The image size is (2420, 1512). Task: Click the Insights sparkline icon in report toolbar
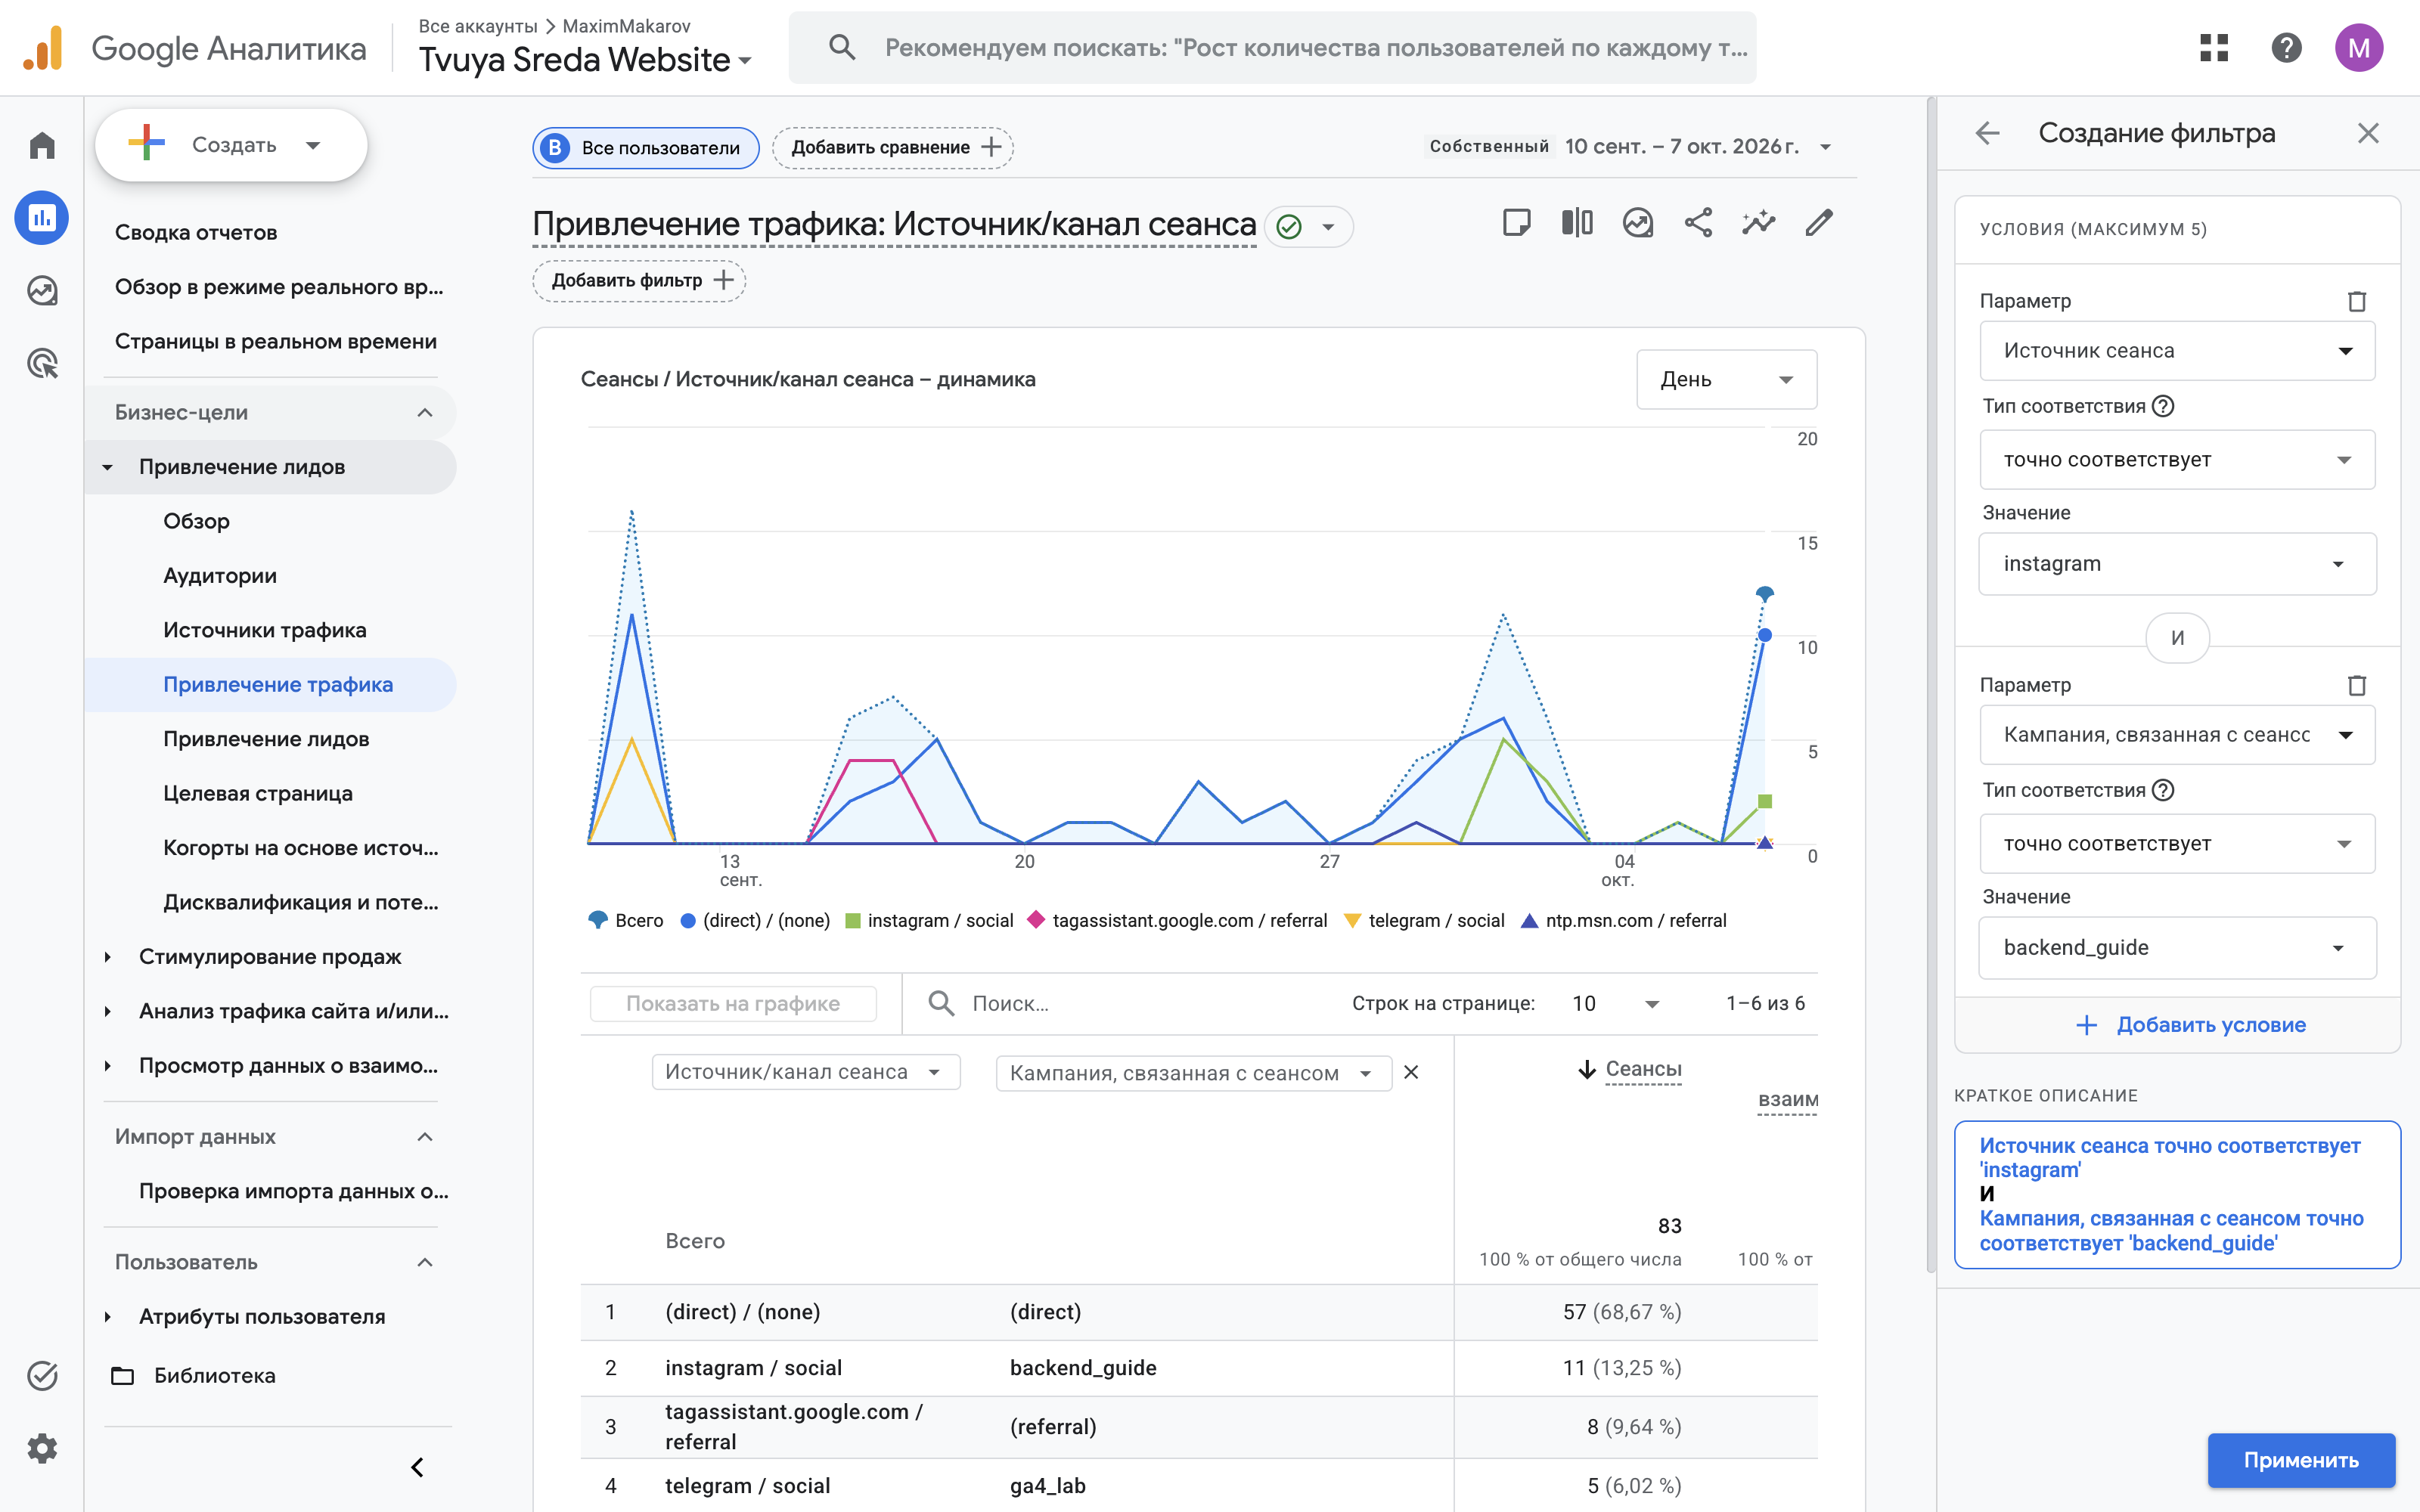pyautogui.click(x=1758, y=222)
